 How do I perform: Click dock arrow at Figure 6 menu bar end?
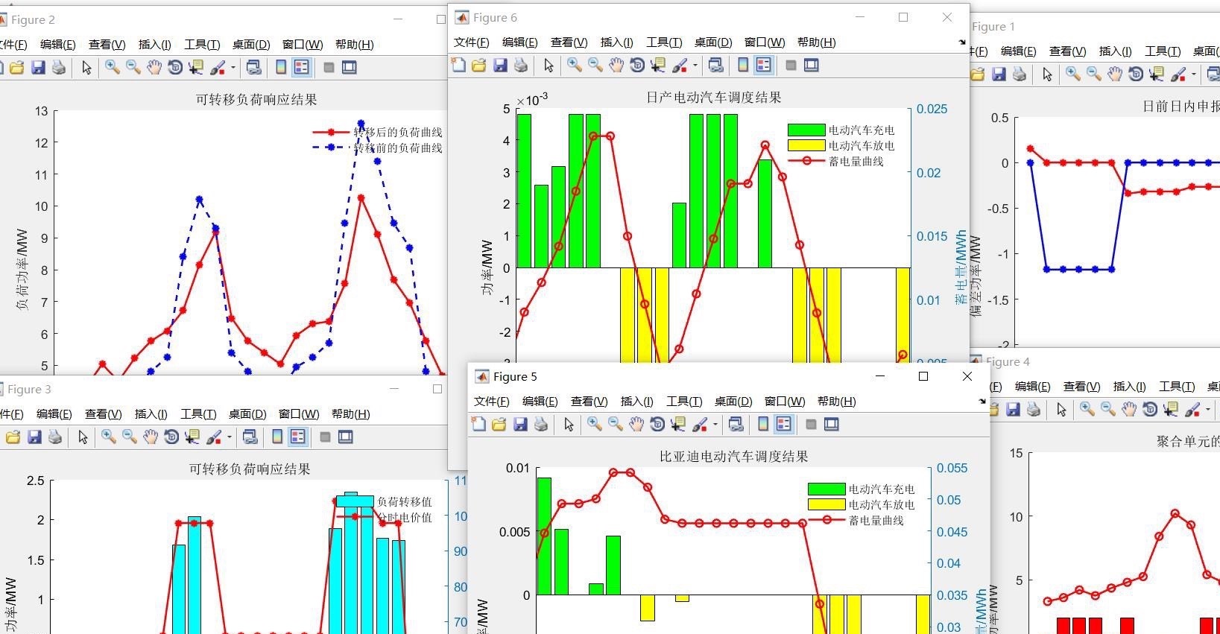pos(962,42)
